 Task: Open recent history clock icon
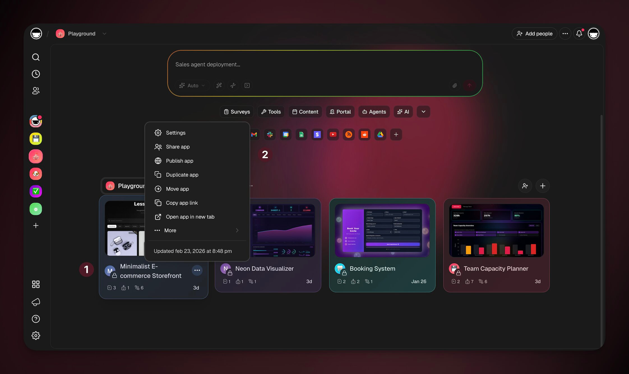(x=36, y=74)
